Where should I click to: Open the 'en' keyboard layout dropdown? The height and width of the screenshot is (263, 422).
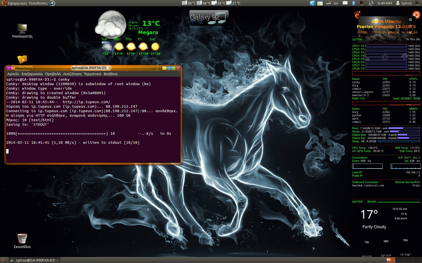[x=336, y=3]
